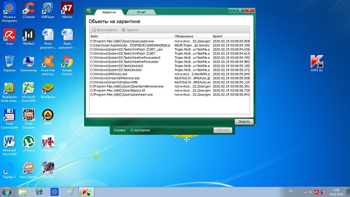
Task: Open Internet Explorer from the taskbar
Action: [39, 192]
